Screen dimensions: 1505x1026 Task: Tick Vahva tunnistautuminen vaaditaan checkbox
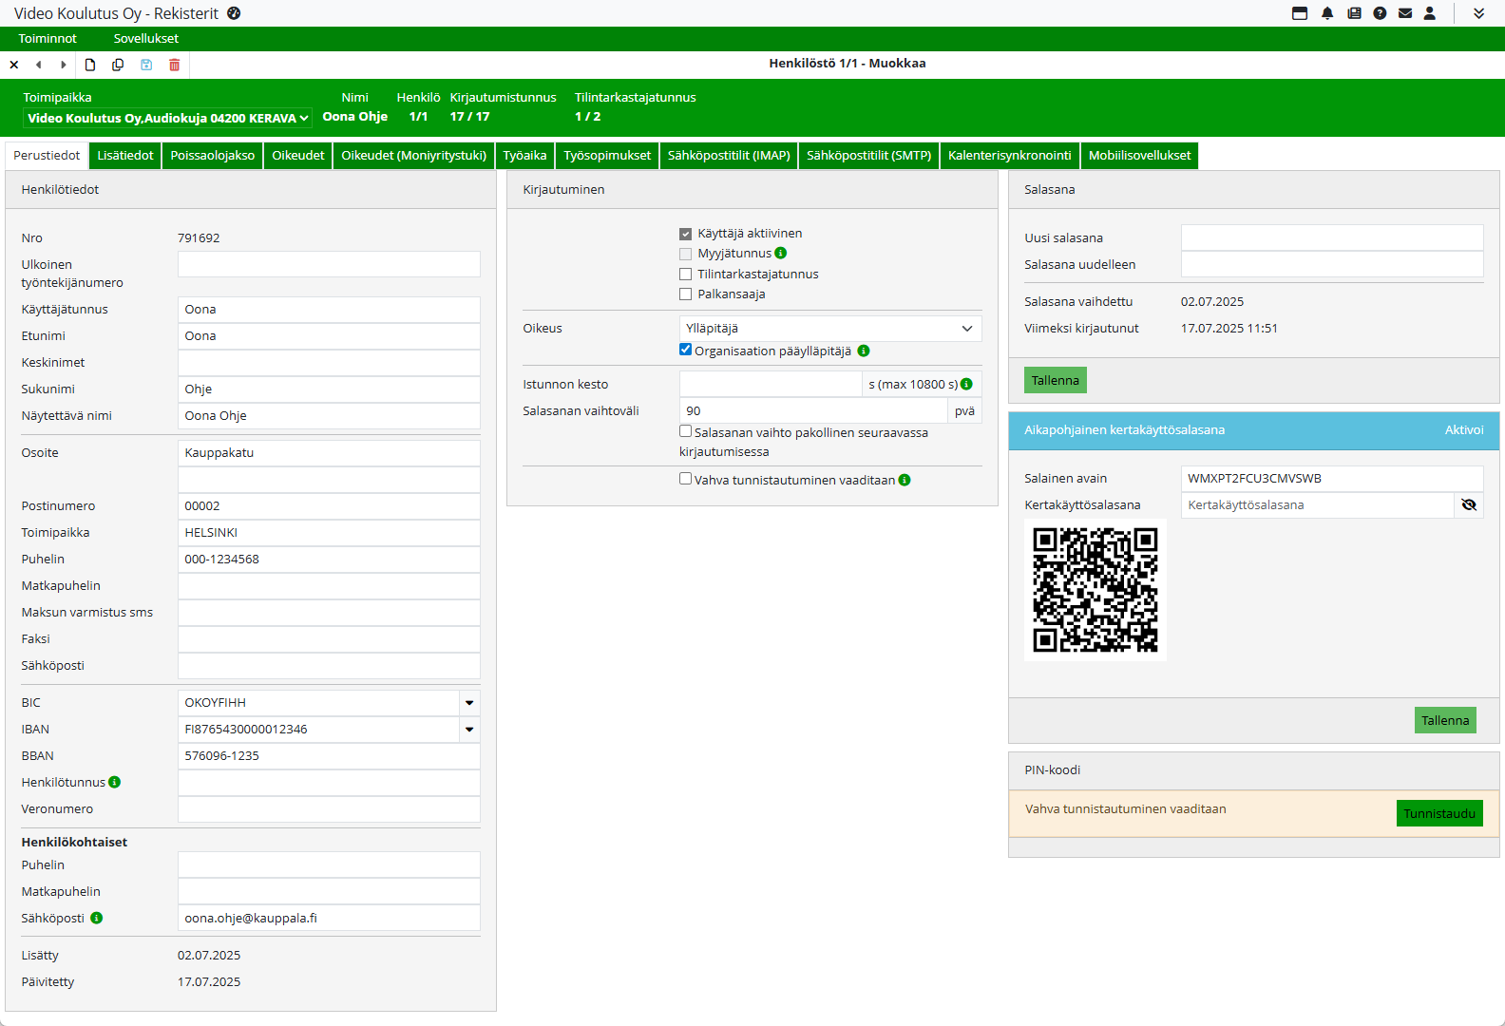685,479
